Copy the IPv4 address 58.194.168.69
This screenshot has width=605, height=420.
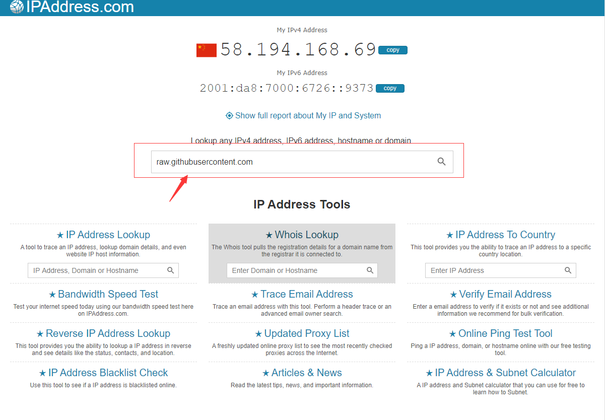click(x=393, y=50)
